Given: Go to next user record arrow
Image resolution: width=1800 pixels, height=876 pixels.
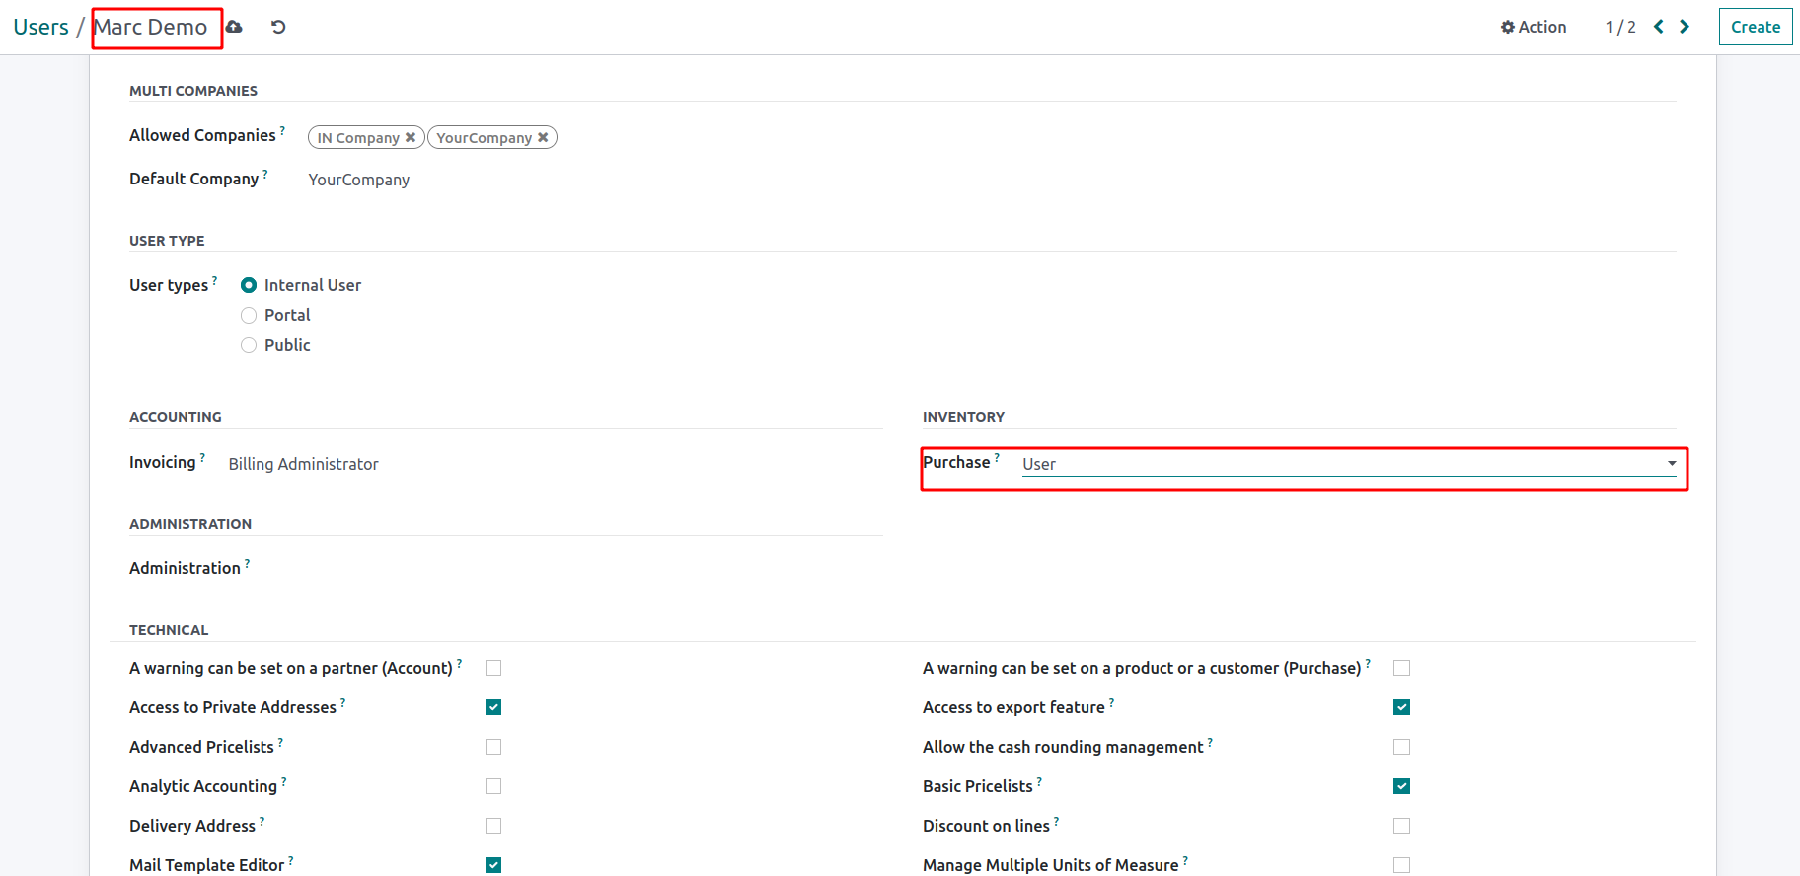Looking at the screenshot, I should [1685, 27].
